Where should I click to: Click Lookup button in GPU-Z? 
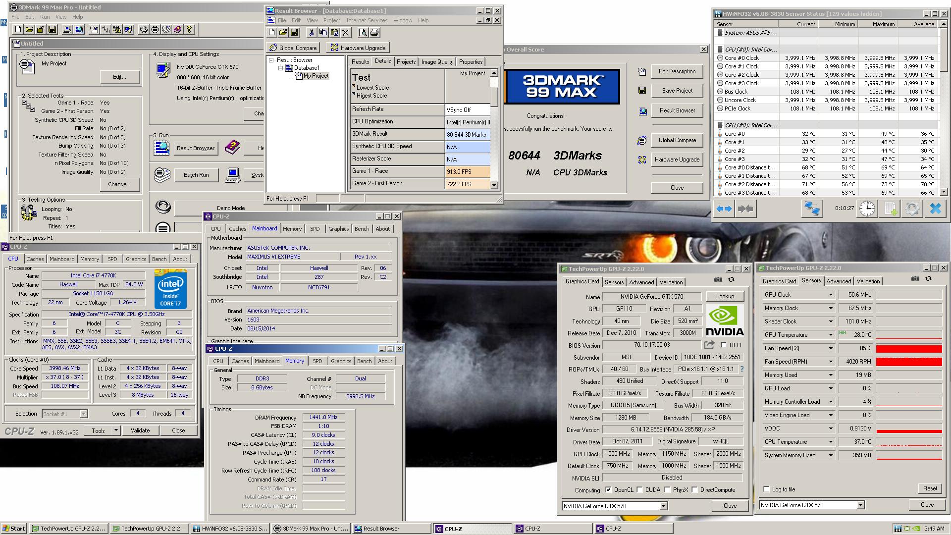point(725,296)
